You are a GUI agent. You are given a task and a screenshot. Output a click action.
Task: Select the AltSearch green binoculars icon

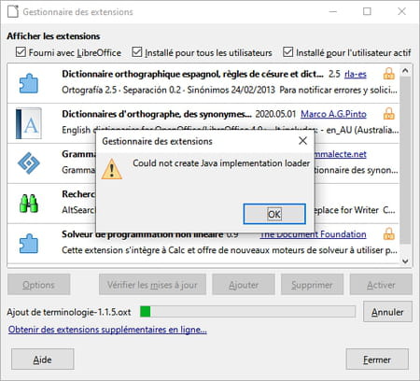(x=29, y=204)
